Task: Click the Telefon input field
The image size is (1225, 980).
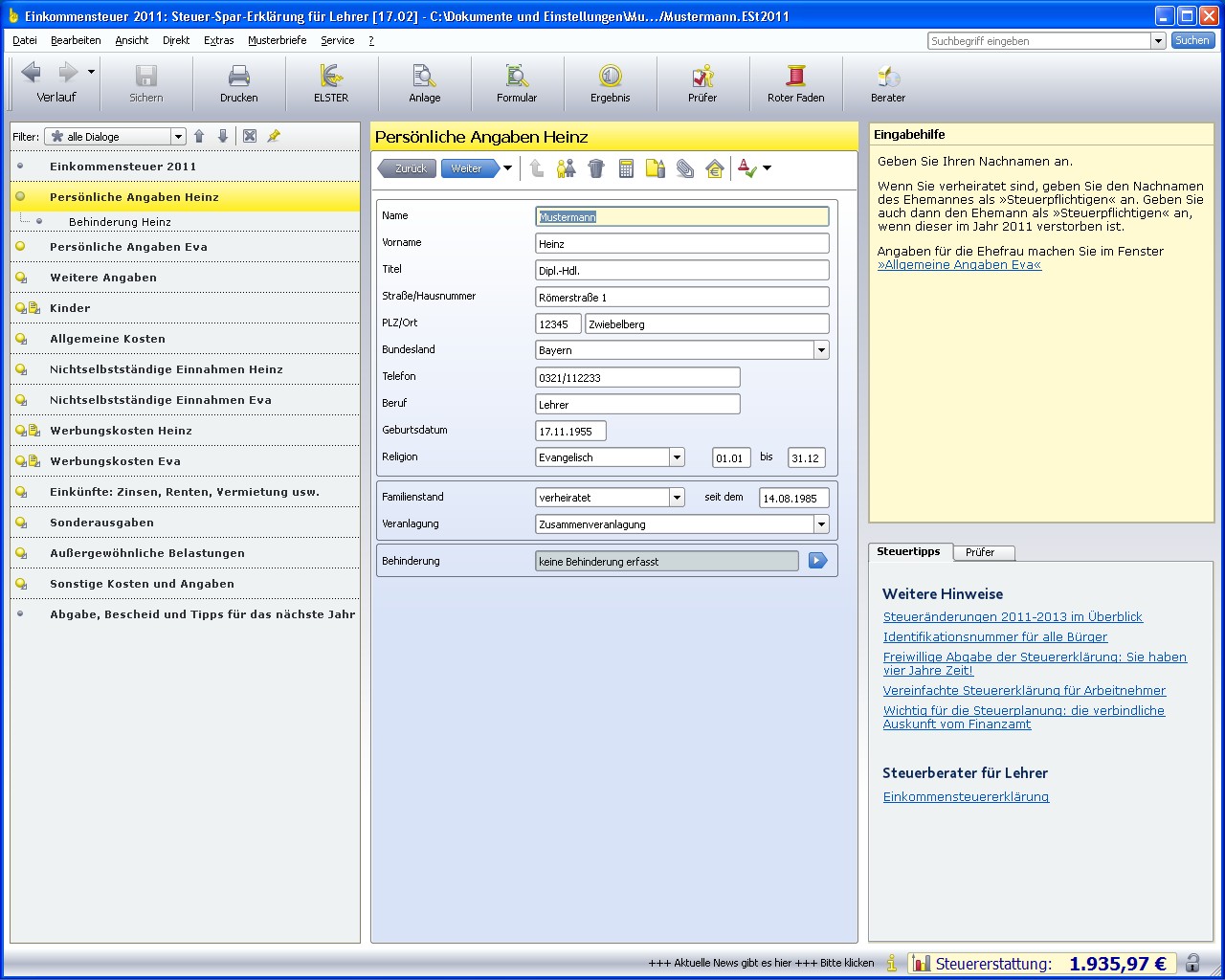Action: click(x=638, y=378)
